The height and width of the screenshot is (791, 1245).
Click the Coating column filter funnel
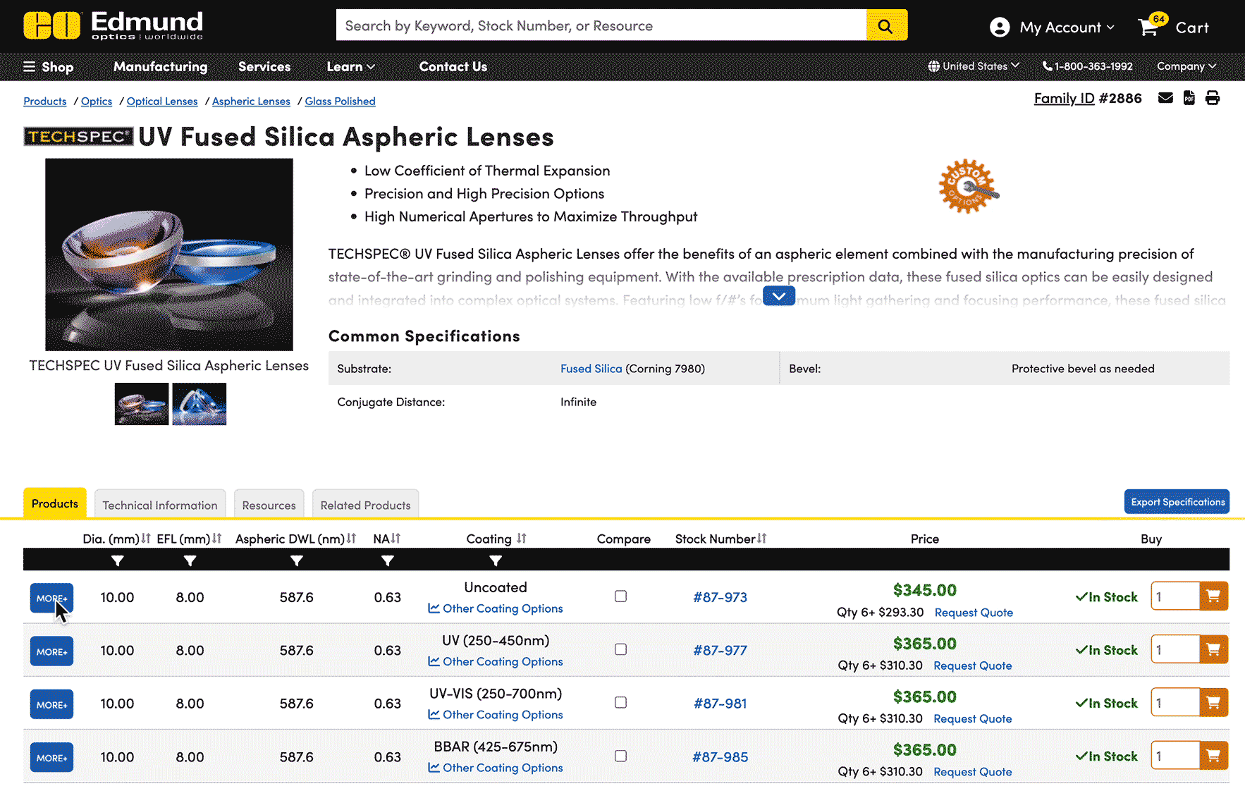(496, 561)
